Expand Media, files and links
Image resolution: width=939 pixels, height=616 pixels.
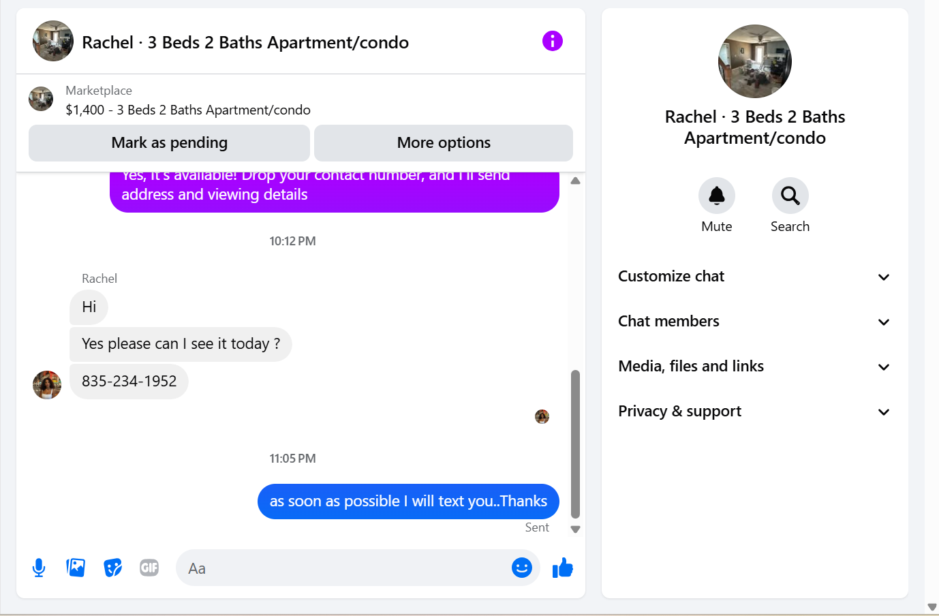pyautogui.click(x=754, y=367)
